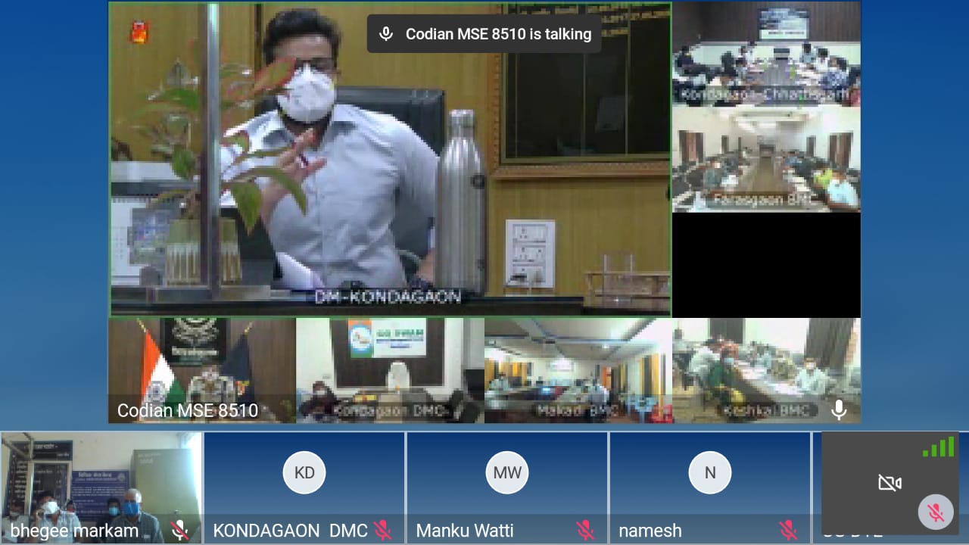
Task: Click the microphone icon in talking notification
Action: 386,34
